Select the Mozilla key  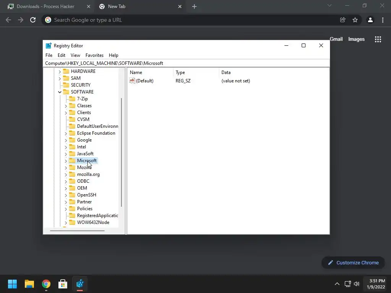coord(84,167)
